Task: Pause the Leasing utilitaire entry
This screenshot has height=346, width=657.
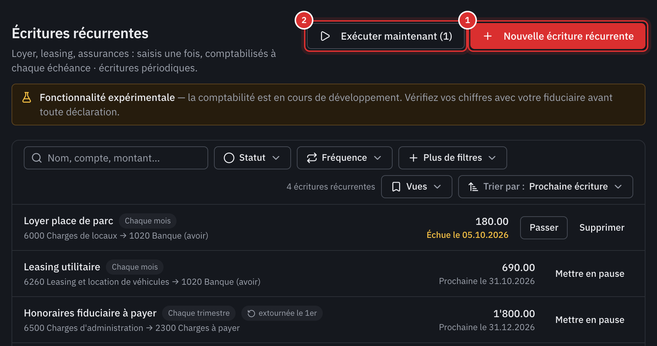Action: pyautogui.click(x=590, y=274)
